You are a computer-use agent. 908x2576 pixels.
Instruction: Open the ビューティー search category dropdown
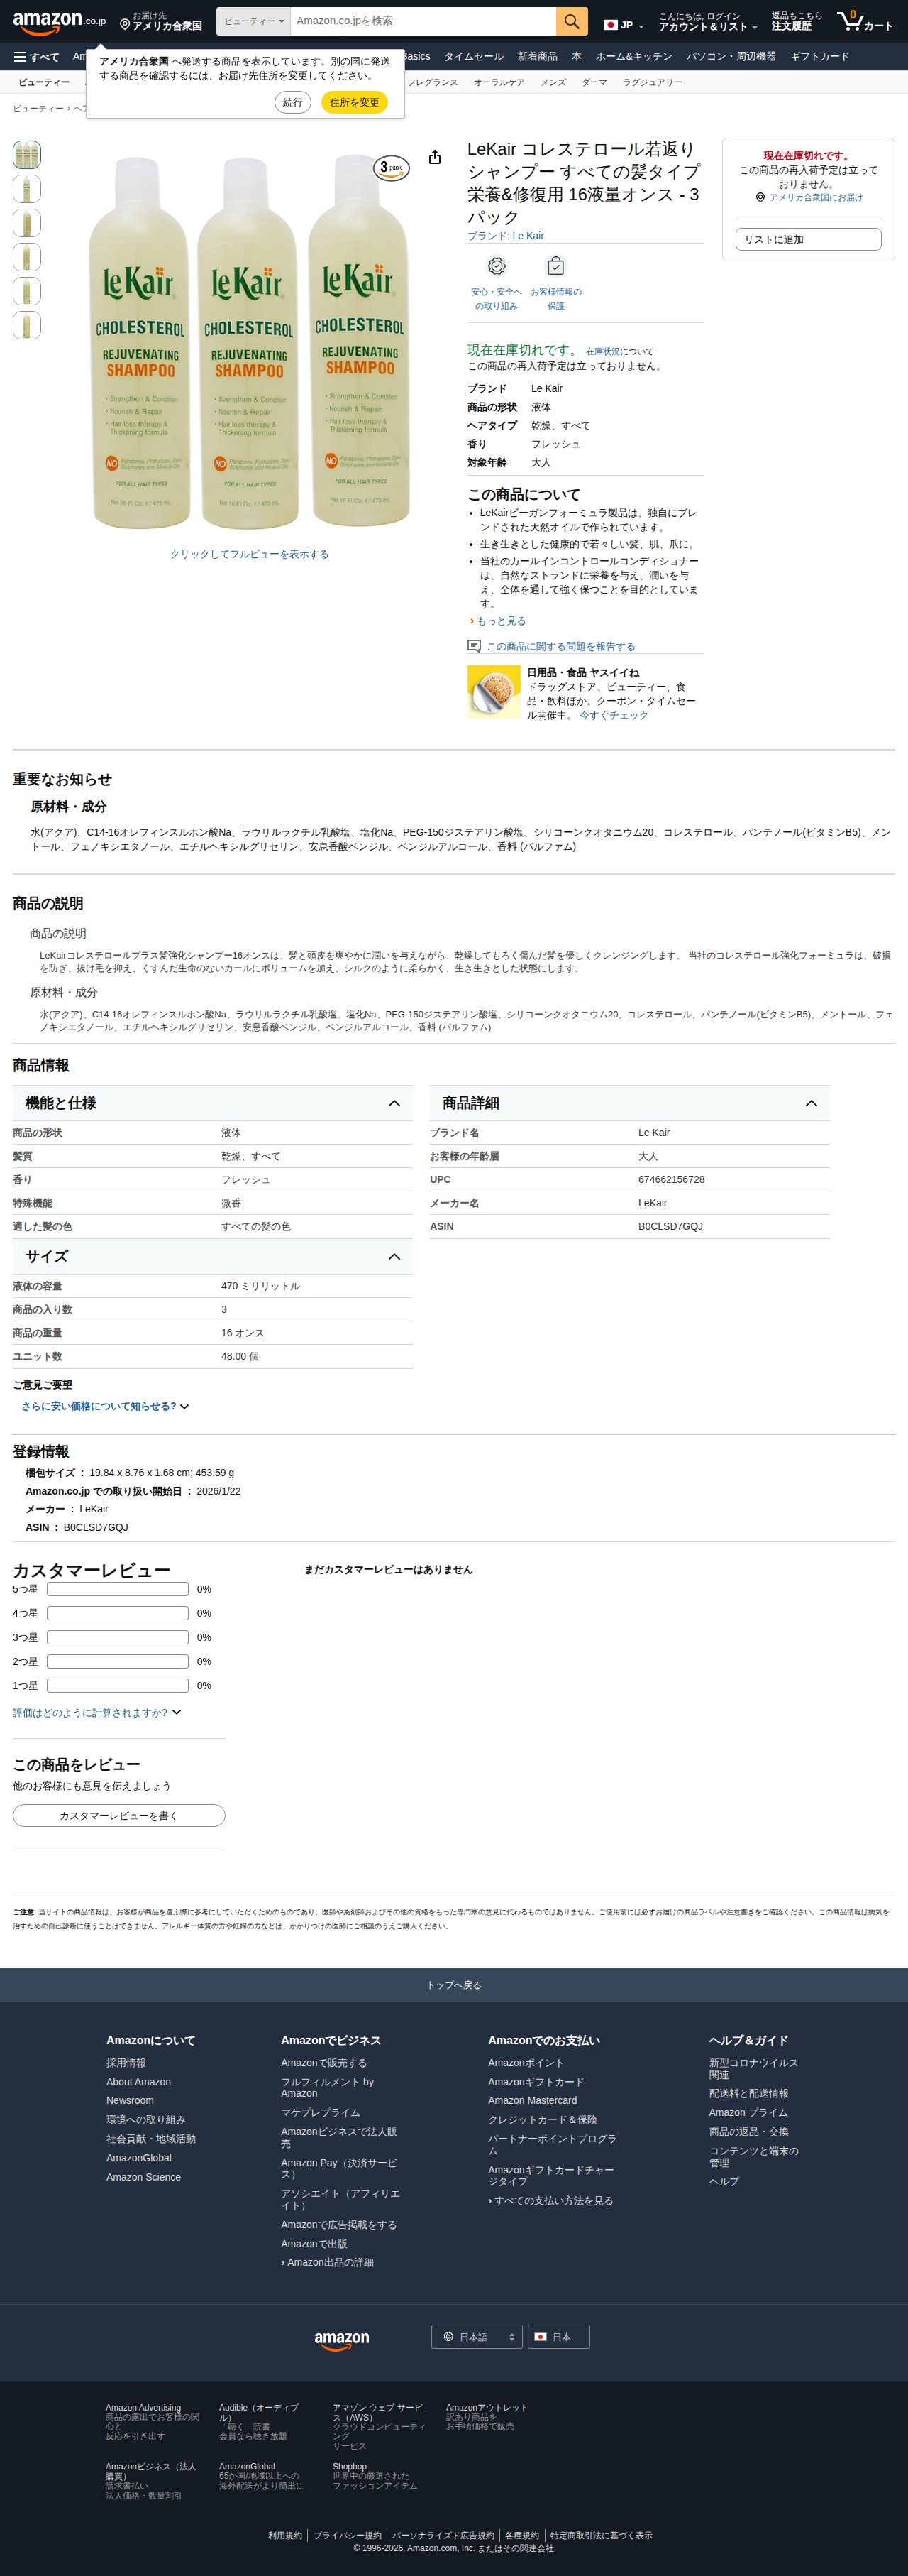254,21
